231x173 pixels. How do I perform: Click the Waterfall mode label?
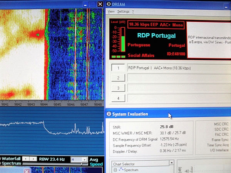[x=11, y=159]
